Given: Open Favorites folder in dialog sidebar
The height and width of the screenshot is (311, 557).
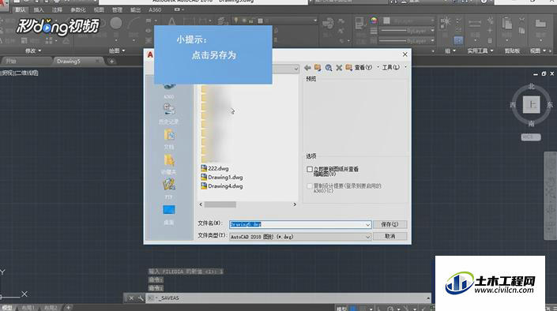Looking at the screenshot, I should click(169, 164).
